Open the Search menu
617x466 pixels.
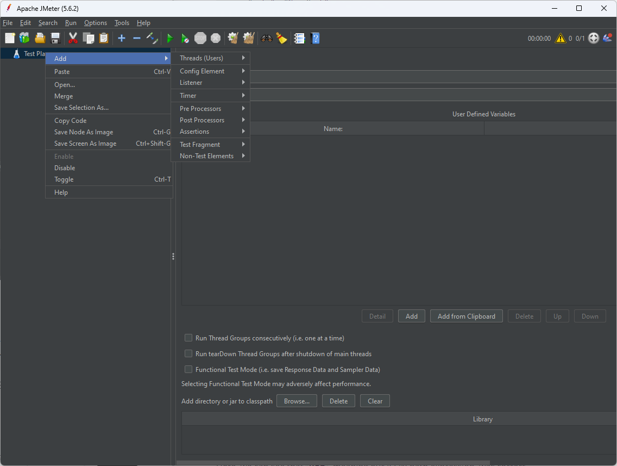48,23
